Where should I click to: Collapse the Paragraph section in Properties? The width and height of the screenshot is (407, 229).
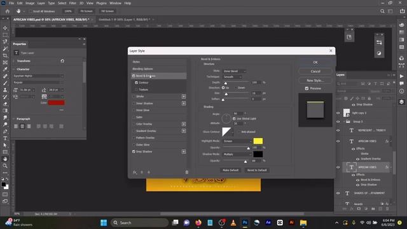click(14, 119)
